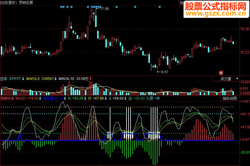Open the 成交量 indicator dropdown
250x166 pixels.
click(x=226, y=79)
